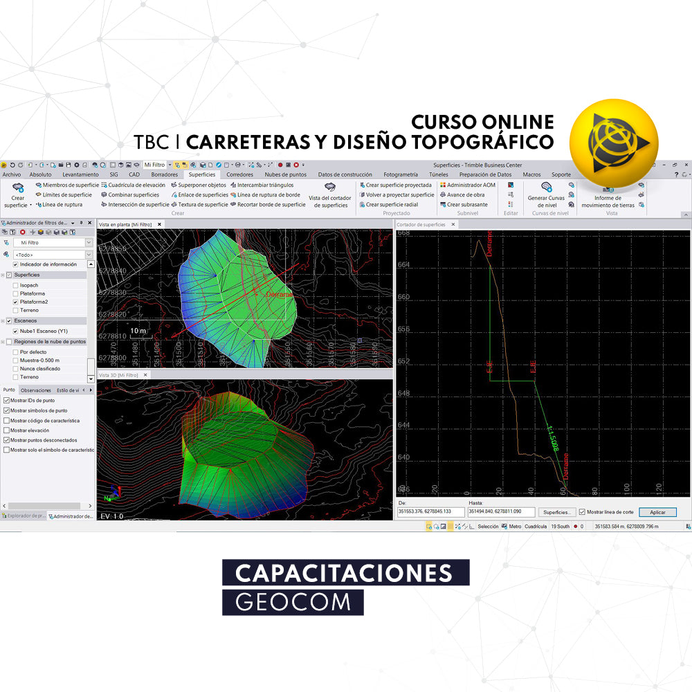Open the Superficies... button
The height and width of the screenshot is (692, 692).
(557, 512)
